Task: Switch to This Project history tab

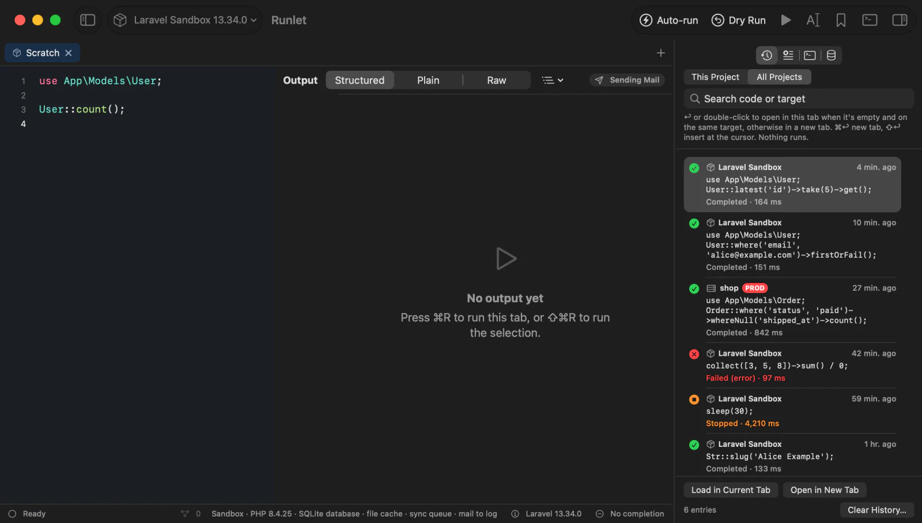Action: tap(715, 77)
